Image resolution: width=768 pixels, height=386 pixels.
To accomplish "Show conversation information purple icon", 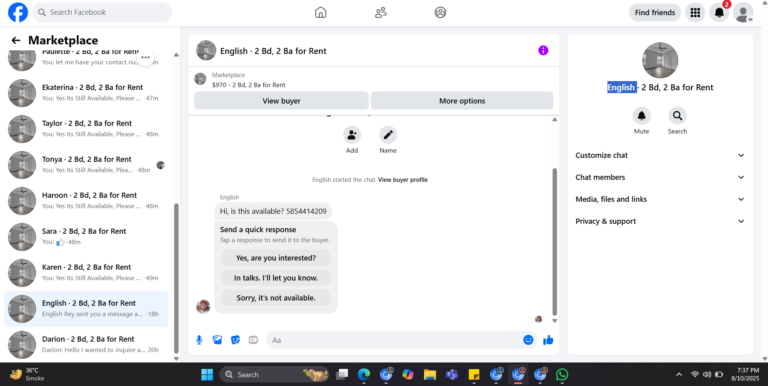I will pyautogui.click(x=543, y=50).
